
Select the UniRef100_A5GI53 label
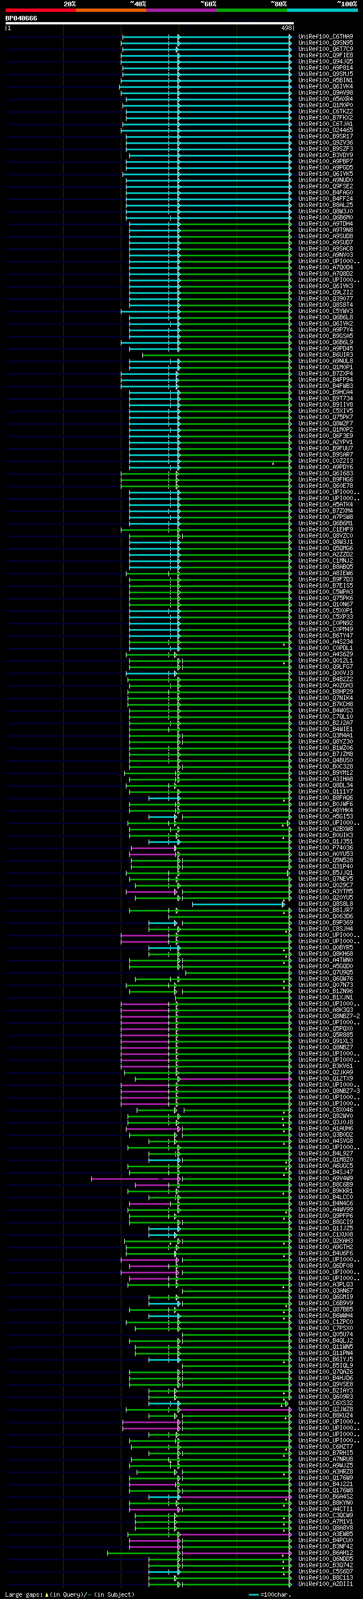point(325,816)
